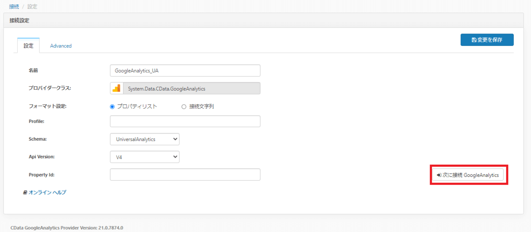Click the プロバイダークラス field System.Data.CData.GoogleAnalytics
The image size is (531, 232).
tap(192, 88)
